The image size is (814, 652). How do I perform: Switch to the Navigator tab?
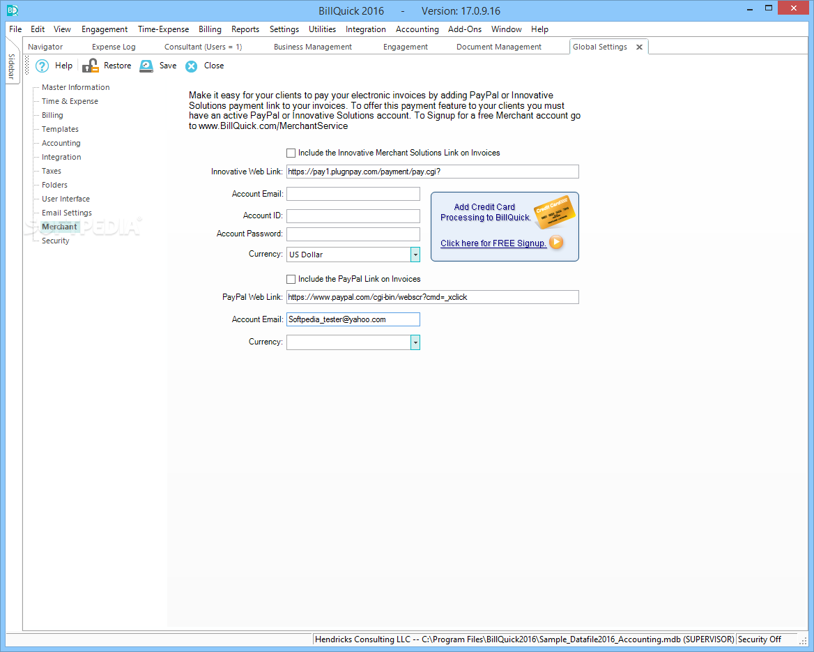click(45, 47)
